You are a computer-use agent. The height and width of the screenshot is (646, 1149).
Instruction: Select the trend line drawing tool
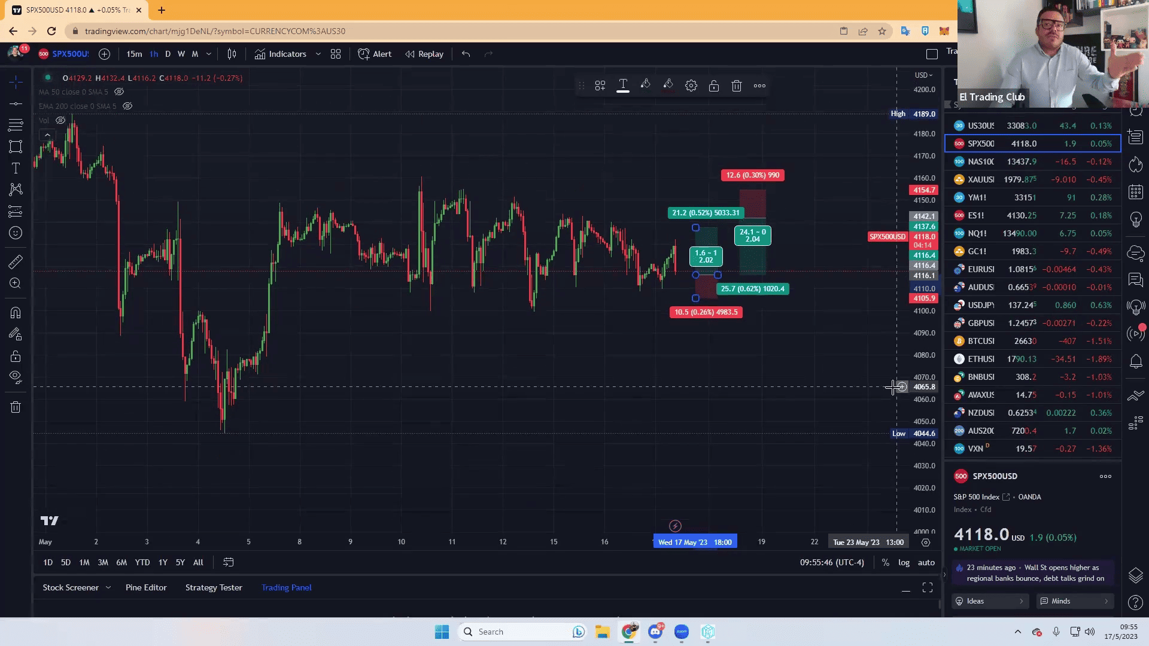pos(16,103)
